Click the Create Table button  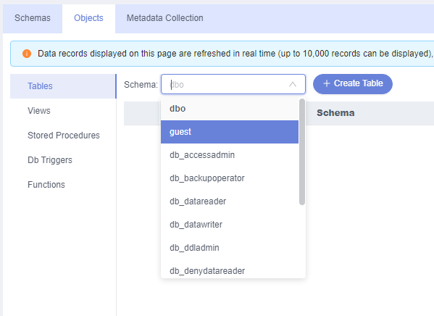pos(353,83)
